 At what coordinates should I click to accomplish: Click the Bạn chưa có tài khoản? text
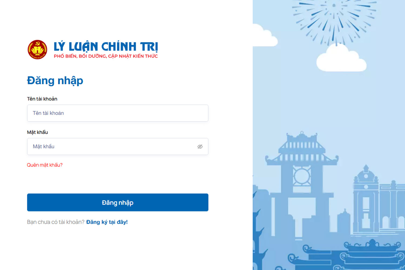click(56, 222)
